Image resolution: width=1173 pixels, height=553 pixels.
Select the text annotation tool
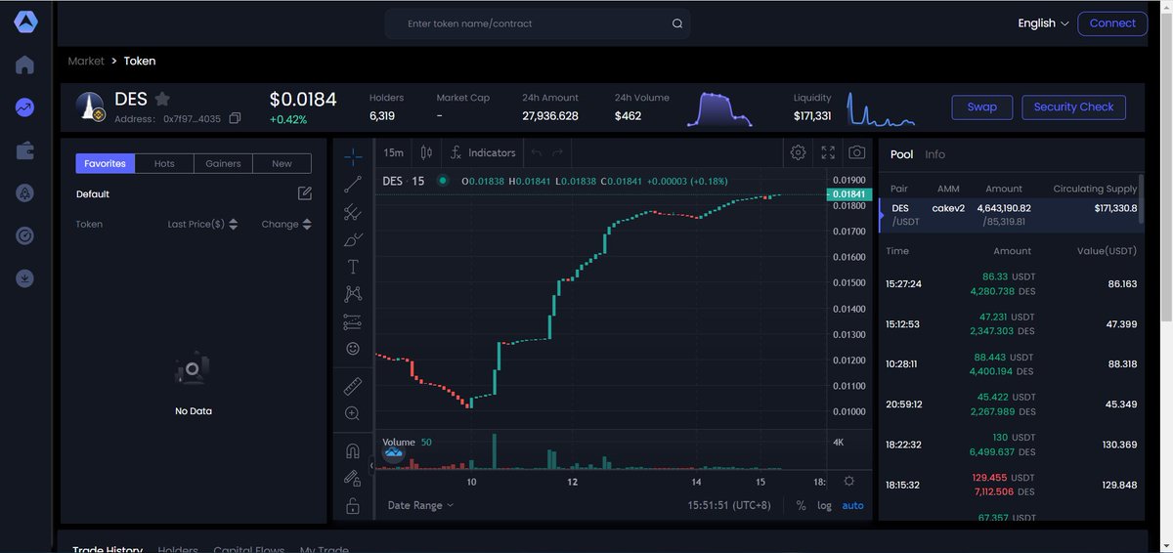[353, 267]
